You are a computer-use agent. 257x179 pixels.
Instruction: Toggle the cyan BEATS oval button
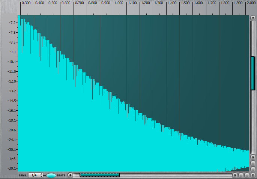tap(51, 175)
